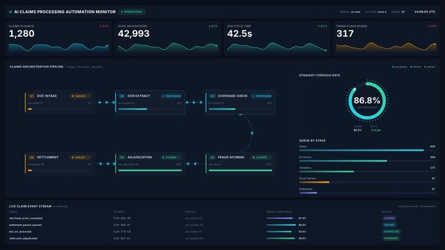Click the Claims In Queue sparkline chart
The height and width of the screenshot is (250, 445).
click(58, 47)
